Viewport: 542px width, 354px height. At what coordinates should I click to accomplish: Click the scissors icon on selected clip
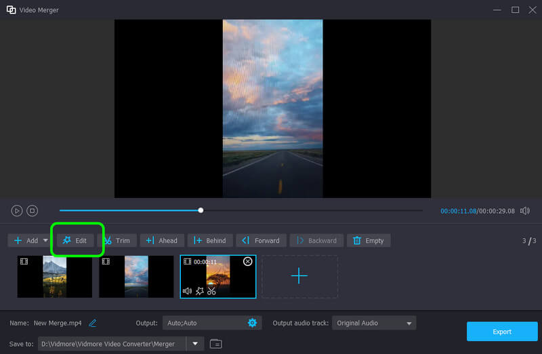click(x=211, y=291)
